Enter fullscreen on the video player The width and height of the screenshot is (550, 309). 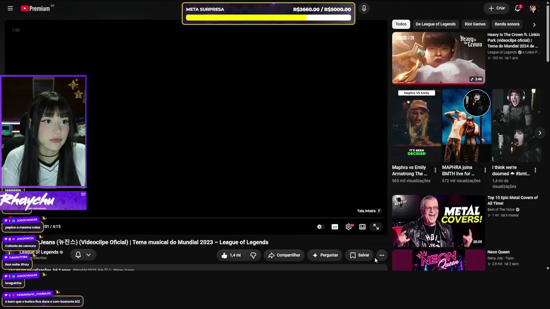(376, 227)
